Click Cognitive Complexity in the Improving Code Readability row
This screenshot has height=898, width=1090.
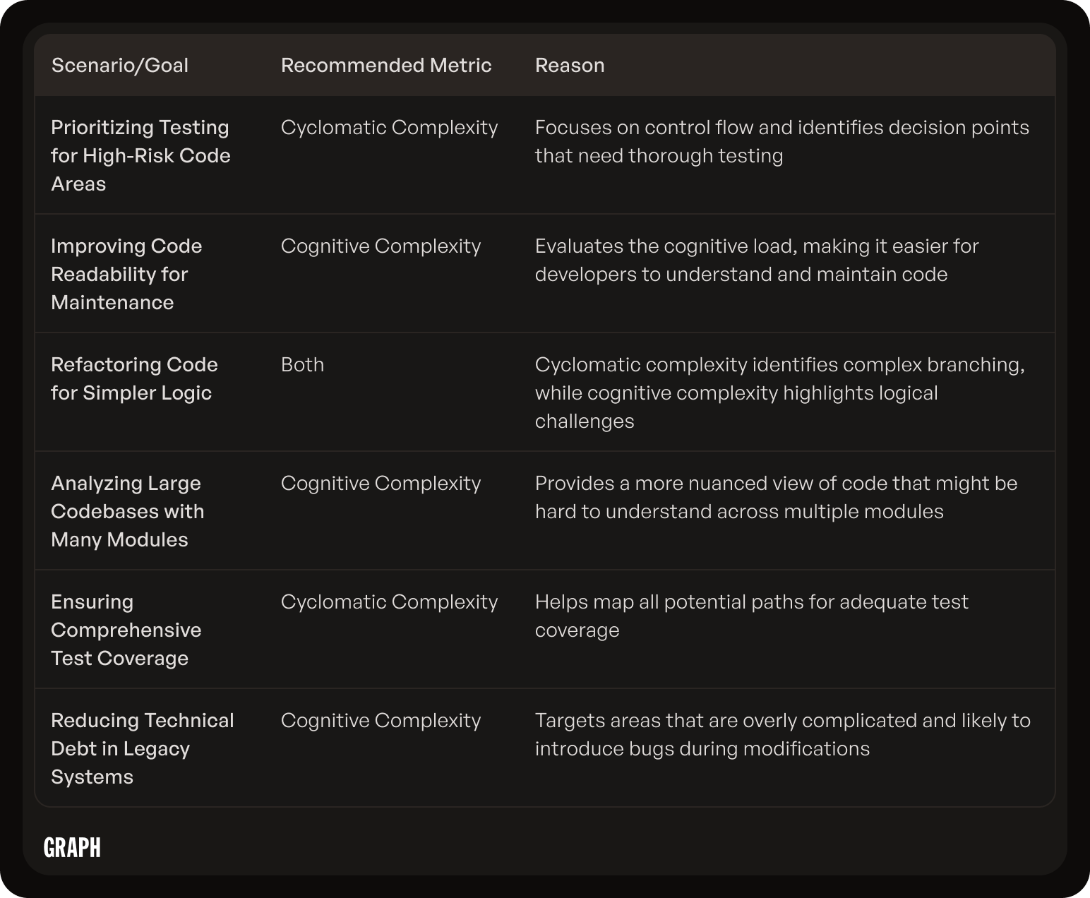381,246
